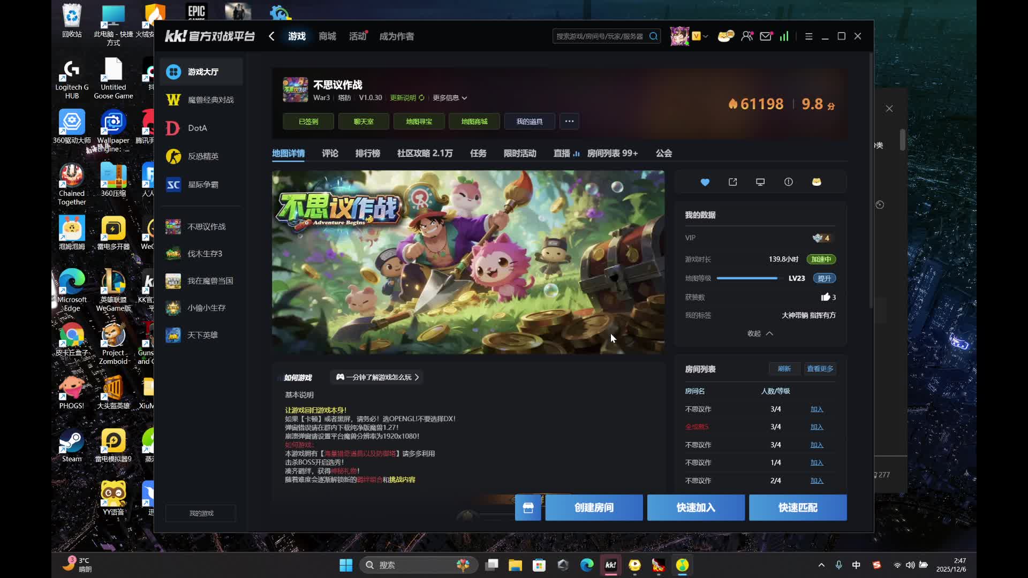Click the 快速加入 button

(x=696, y=508)
